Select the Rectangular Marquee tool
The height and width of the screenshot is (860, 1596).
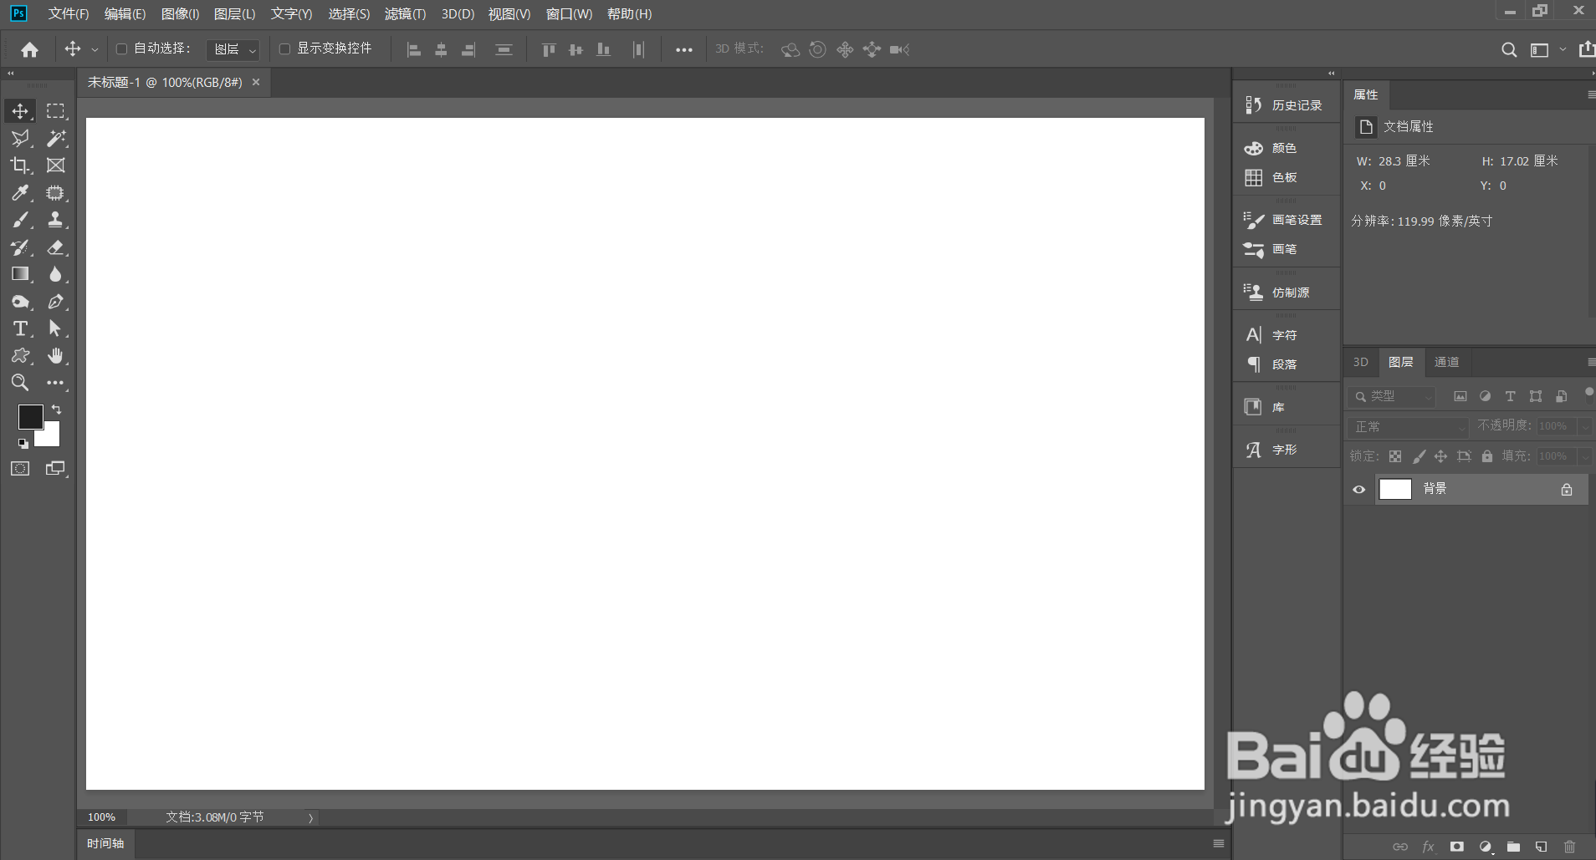[55, 110]
